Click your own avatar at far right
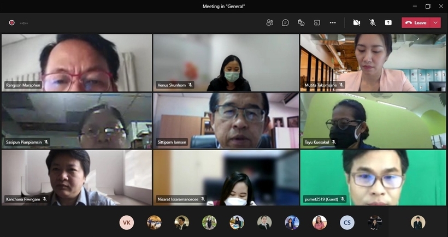448x237 pixels. [x=418, y=223]
